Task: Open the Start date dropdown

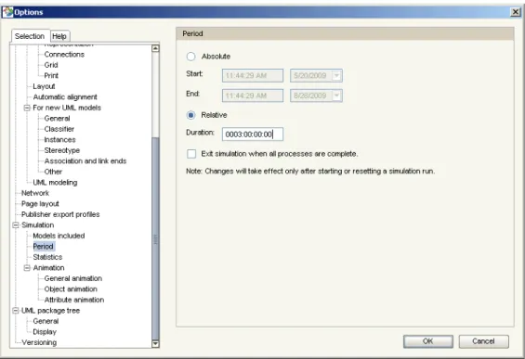Action: [336, 75]
